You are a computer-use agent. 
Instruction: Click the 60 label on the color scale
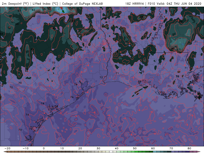click(x=153, y=148)
